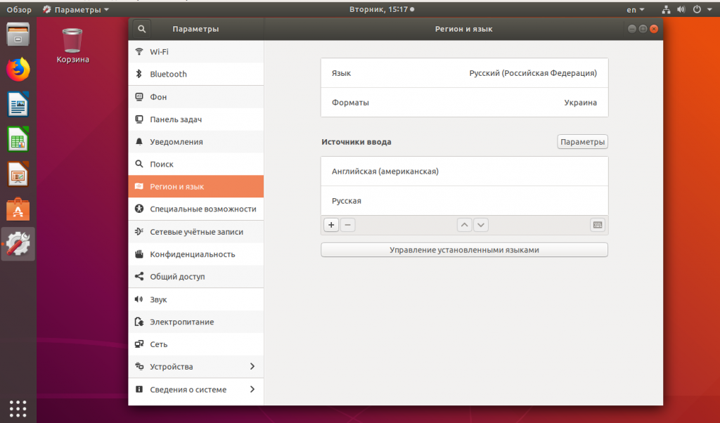The image size is (720, 423).
Task: Expand the Устройства section chevron
Action: [252, 367]
